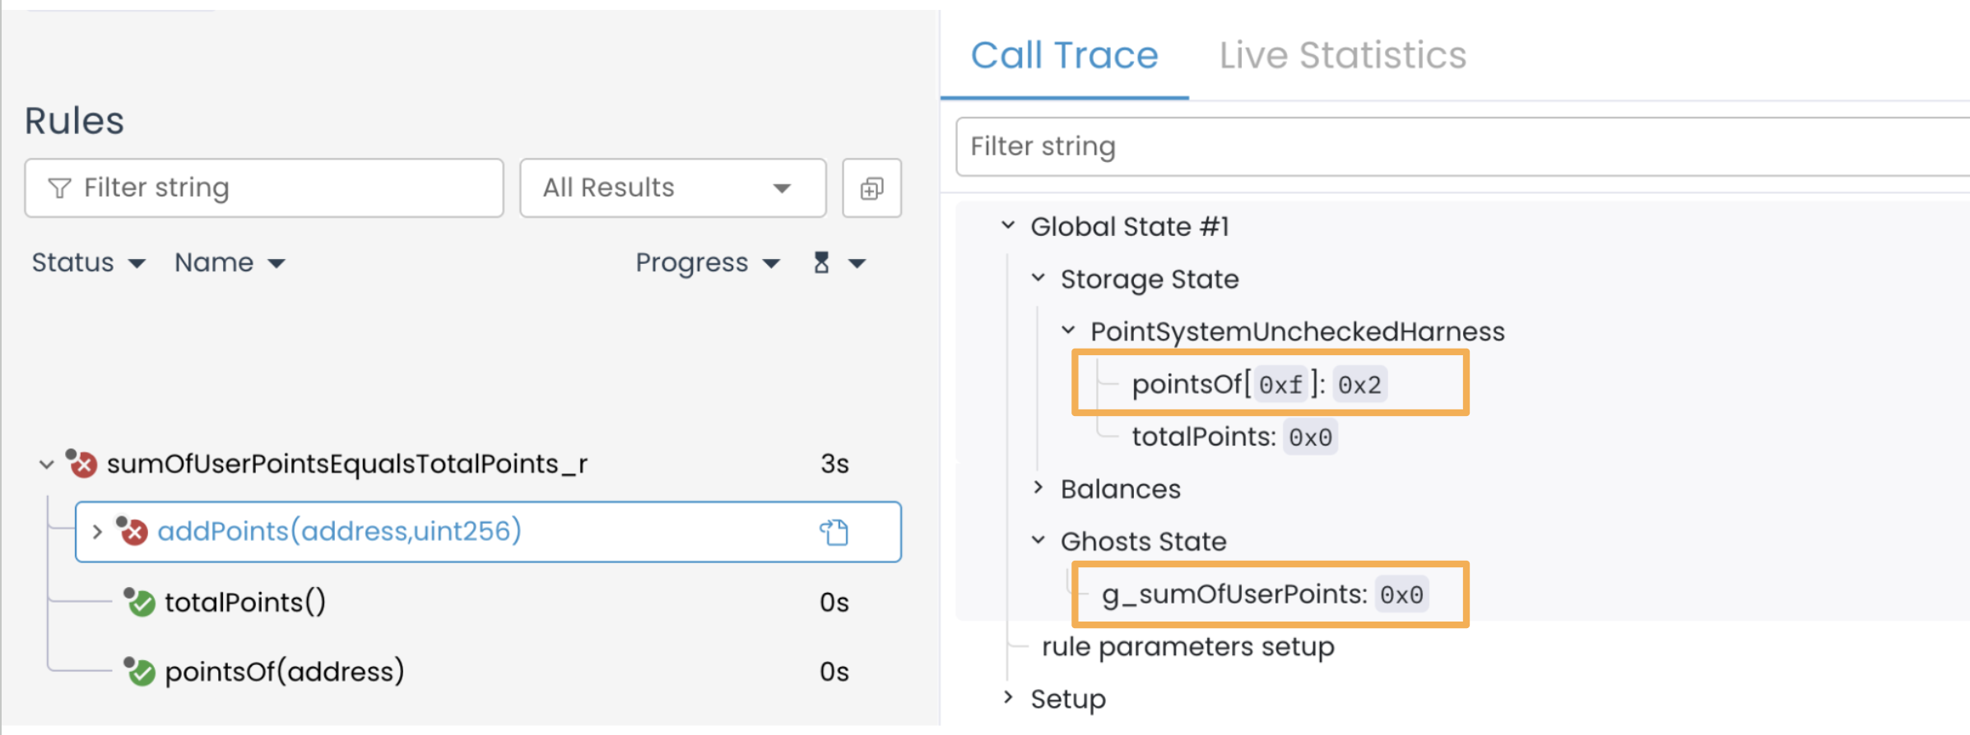Click the green check icon beside totalPoints()
The height and width of the screenshot is (735, 1970).
click(141, 603)
